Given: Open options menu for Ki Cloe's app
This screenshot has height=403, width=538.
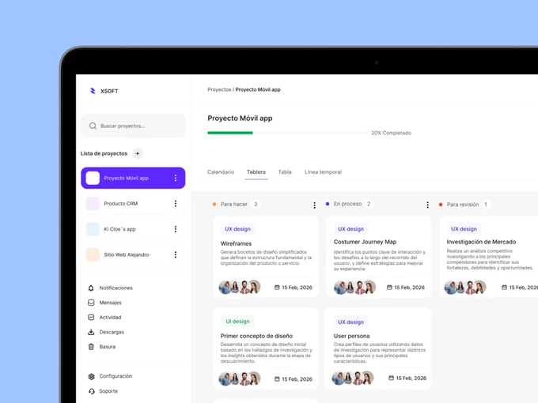Looking at the screenshot, I should tap(176, 229).
